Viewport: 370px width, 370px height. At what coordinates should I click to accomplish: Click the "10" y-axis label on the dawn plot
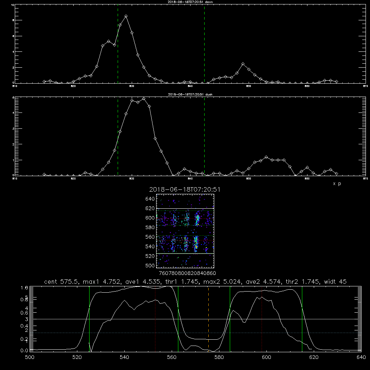click(13, 5)
